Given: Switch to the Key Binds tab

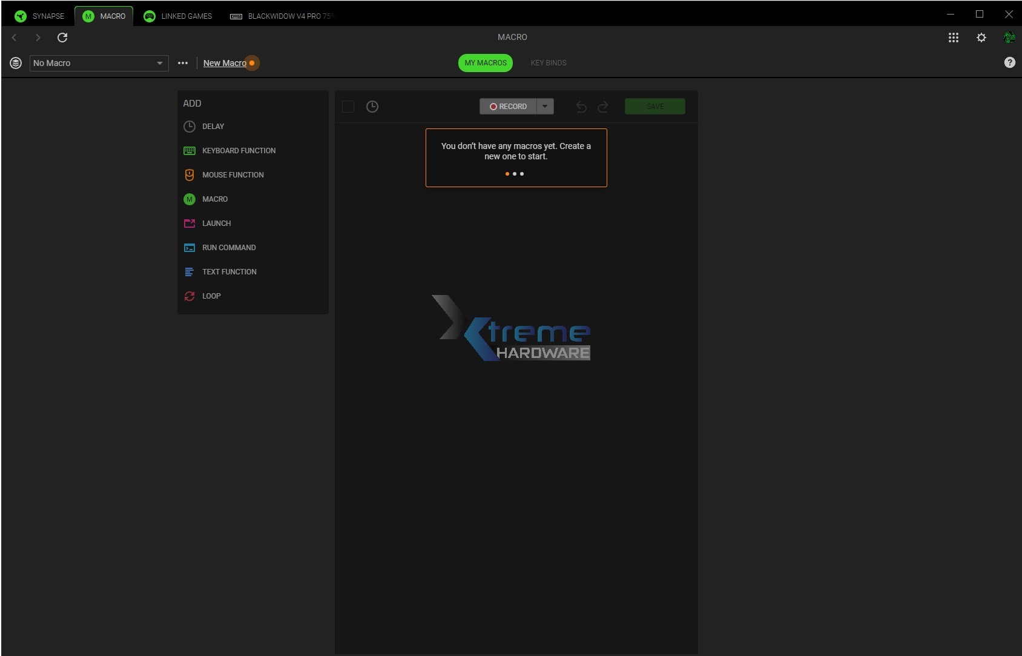Looking at the screenshot, I should [549, 62].
